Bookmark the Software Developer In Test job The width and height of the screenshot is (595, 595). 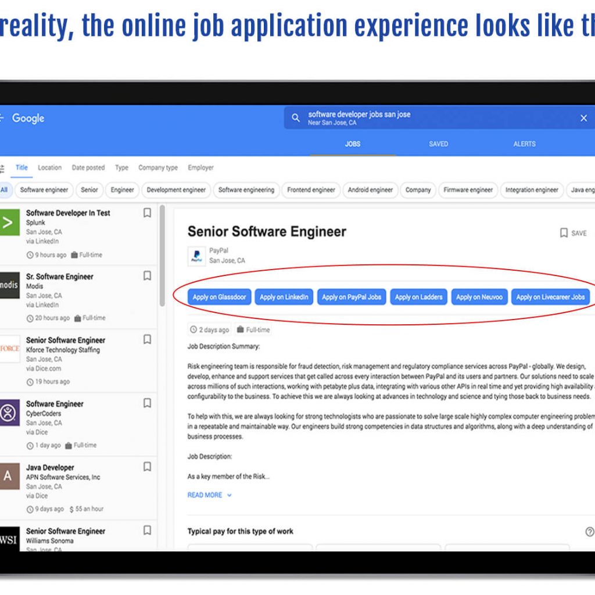(x=147, y=213)
